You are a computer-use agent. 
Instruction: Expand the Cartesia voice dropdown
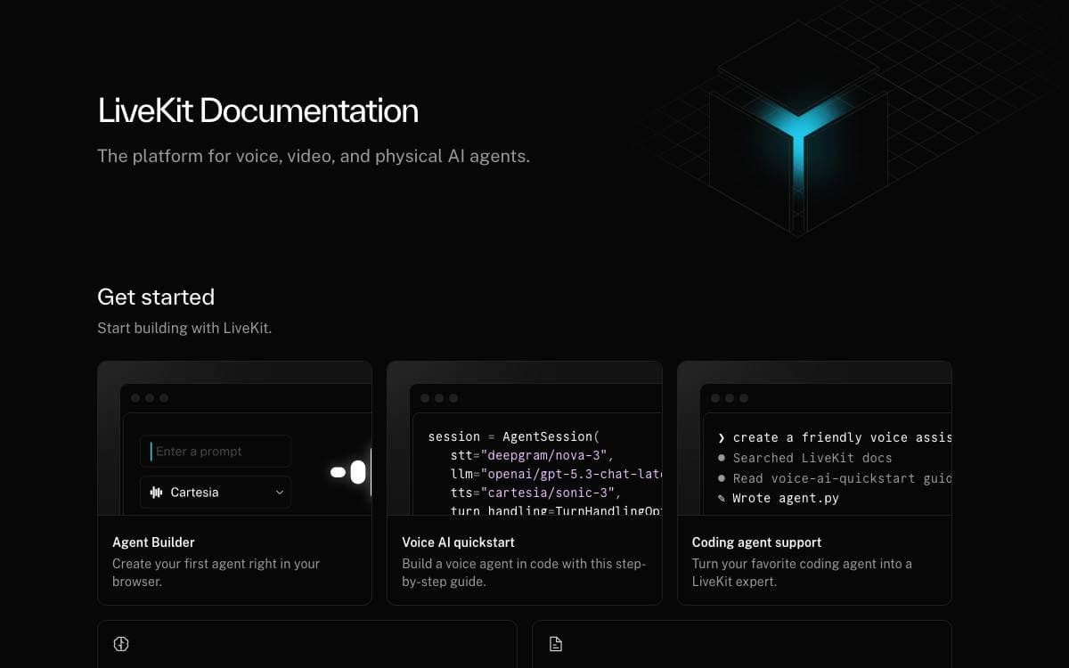tap(216, 492)
